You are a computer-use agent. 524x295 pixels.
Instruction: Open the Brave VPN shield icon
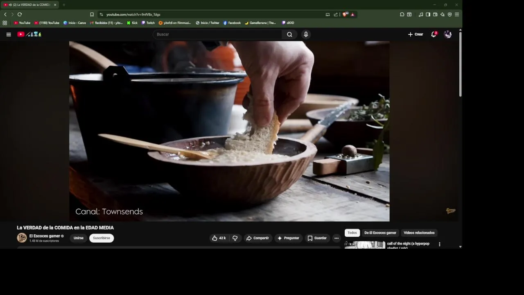(449, 14)
